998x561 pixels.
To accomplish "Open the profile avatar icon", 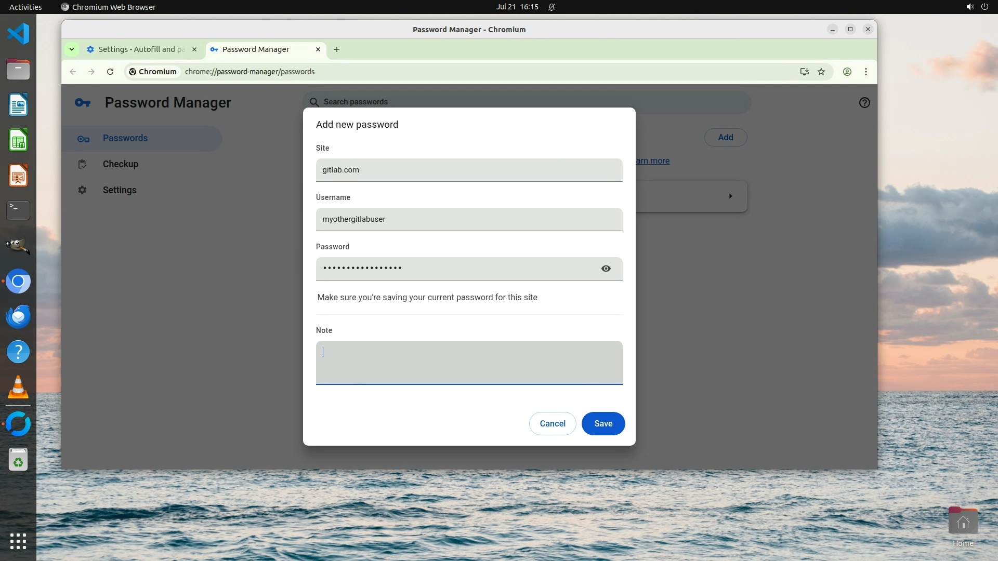I will 847,72.
